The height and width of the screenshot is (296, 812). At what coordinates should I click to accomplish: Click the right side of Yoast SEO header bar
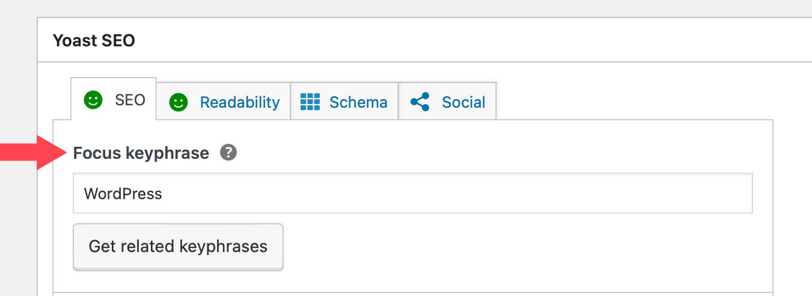tap(721, 40)
